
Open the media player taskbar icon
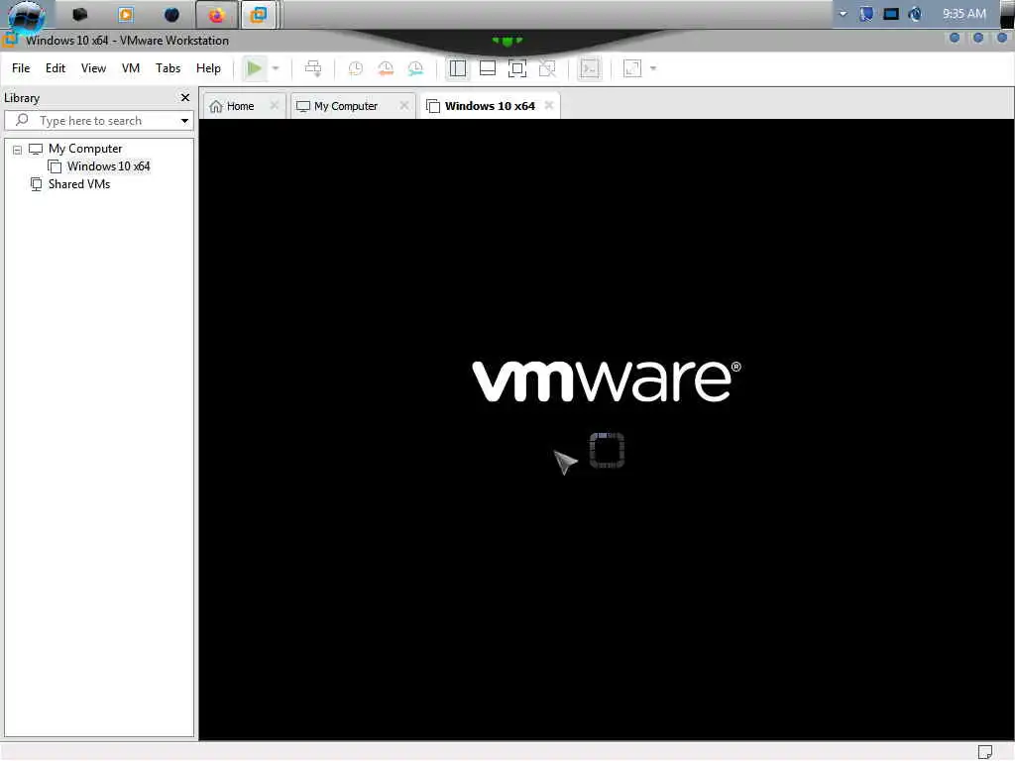(x=126, y=14)
